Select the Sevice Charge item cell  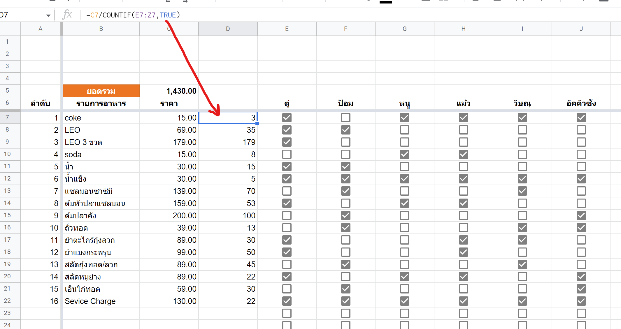pyautogui.click(x=101, y=301)
